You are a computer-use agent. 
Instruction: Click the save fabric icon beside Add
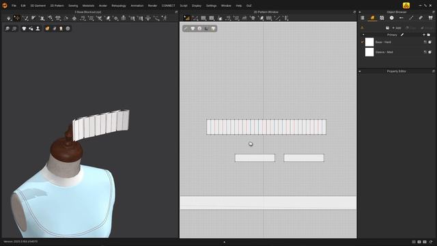[x=387, y=28]
